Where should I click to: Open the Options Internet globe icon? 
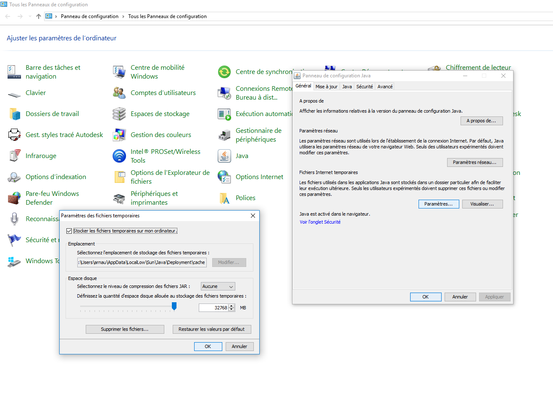coord(224,177)
